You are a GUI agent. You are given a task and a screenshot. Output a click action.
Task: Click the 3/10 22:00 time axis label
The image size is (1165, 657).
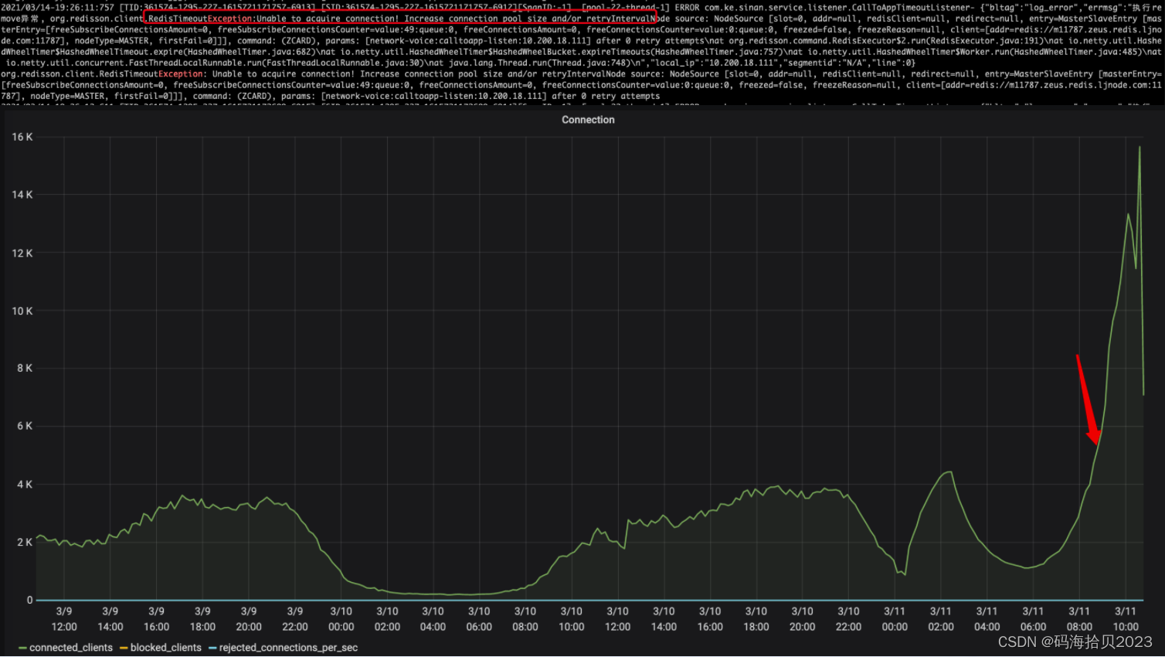tap(848, 619)
